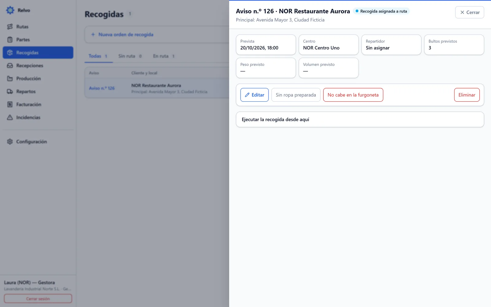Click the 'Volumen previsto' card
This screenshot has height=307, width=491.
(328, 68)
